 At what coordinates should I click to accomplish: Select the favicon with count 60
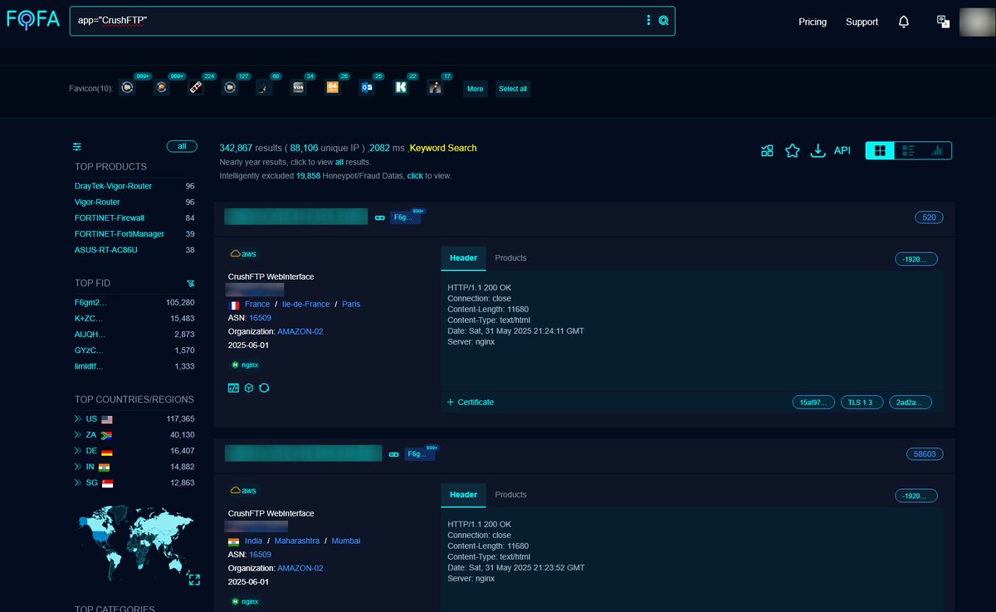tap(262, 87)
